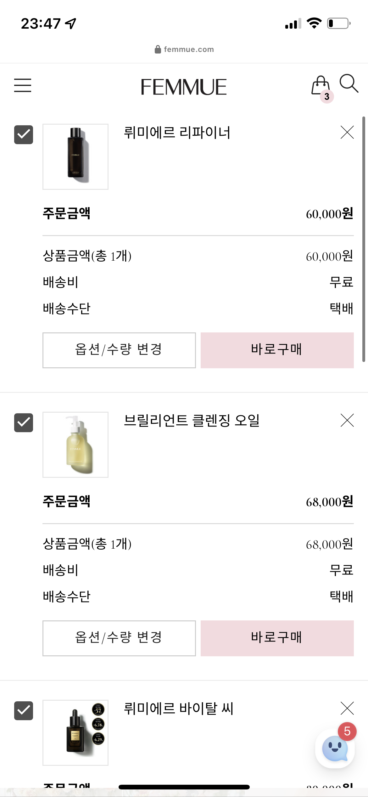Tap the femmue.com address bar
Image resolution: width=368 pixels, height=797 pixels.
pos(184,49)
